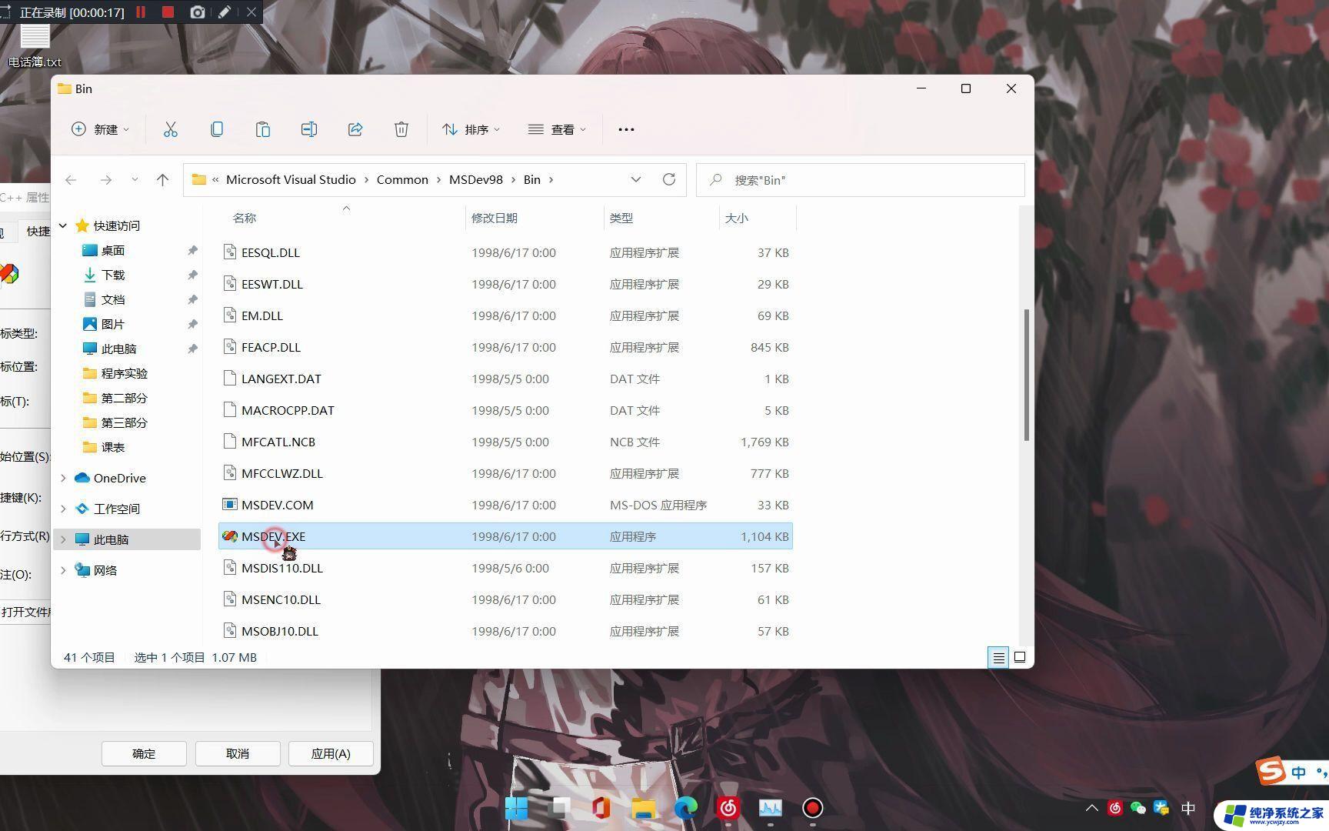1329x831 pixels.
Task: Stop the screen recording
Action: tap(168, 12)
